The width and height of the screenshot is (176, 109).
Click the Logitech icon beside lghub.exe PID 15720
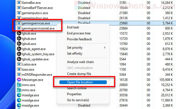pos(19,39)
